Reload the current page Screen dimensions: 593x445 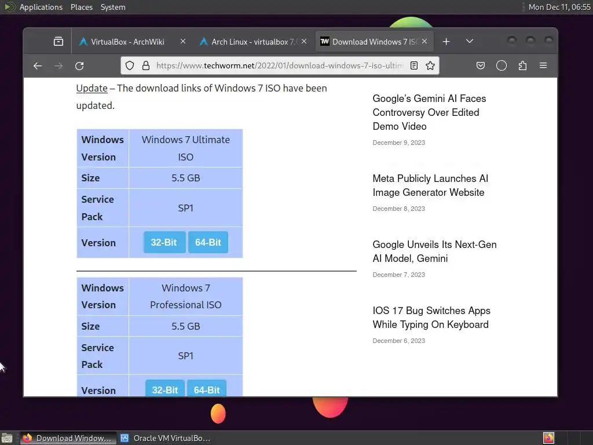79,66
